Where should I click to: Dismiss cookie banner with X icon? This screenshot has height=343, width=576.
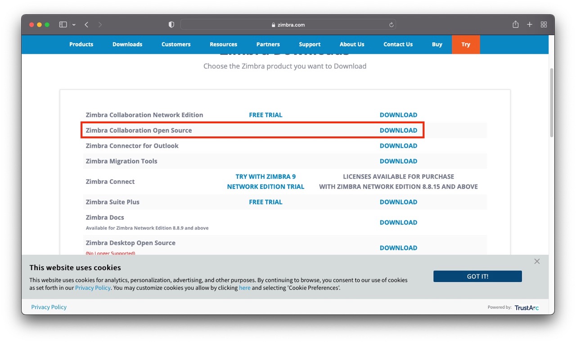click(x=537, y=261)
